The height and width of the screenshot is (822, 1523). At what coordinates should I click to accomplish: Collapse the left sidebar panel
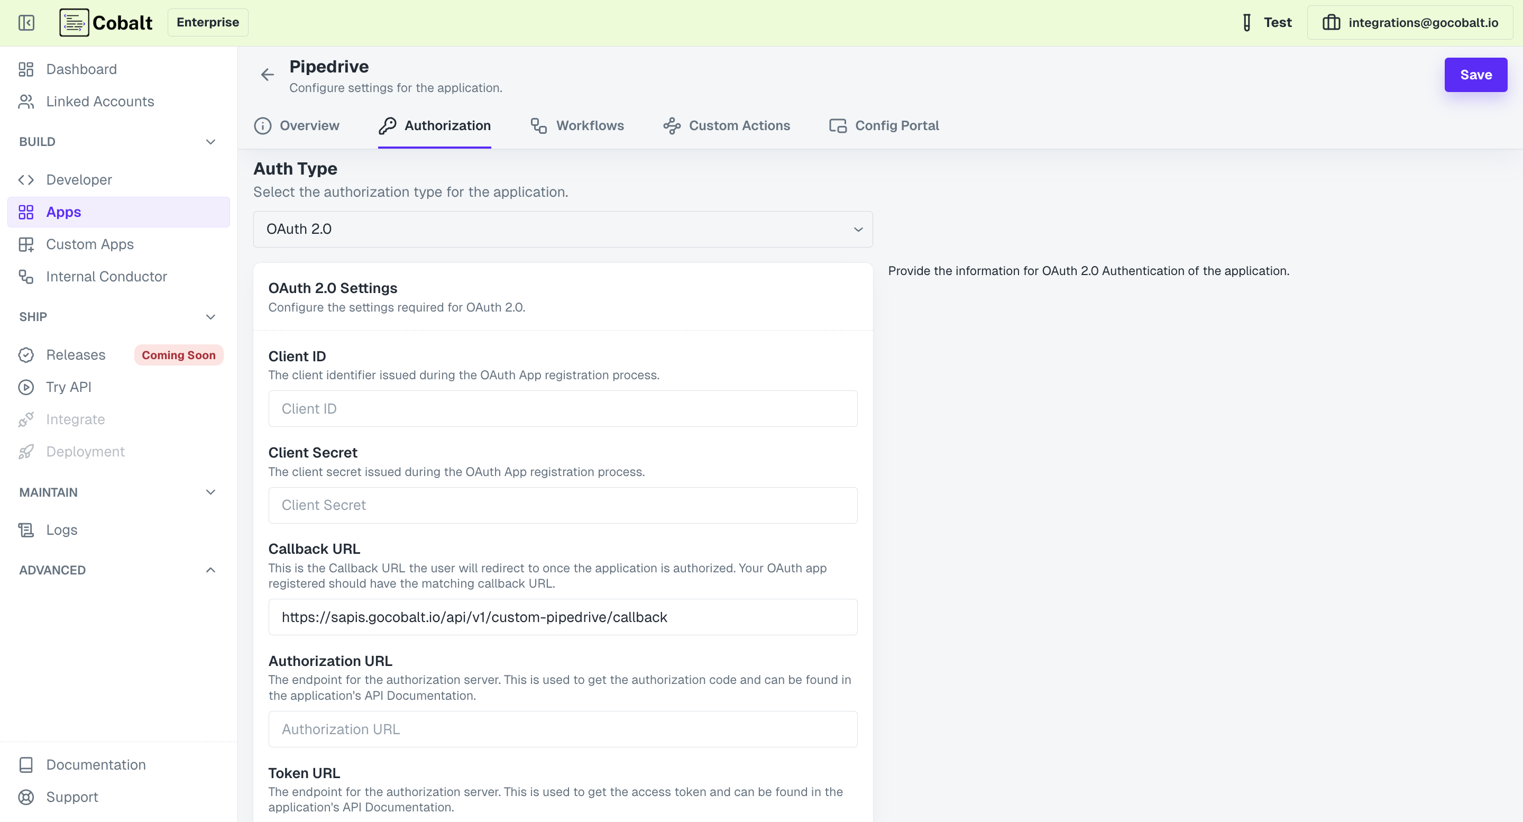tap(26, 22)
